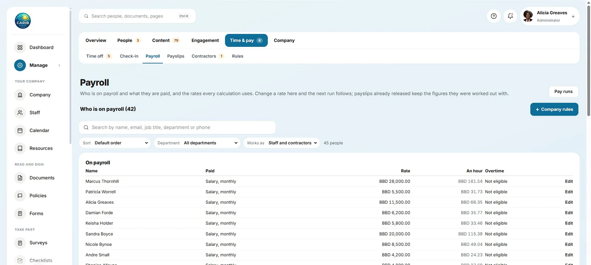Image resolution: width=591 pixels, height=265 pixels.
Task: Open the Forms icon in sidebar
Action: 20,214
